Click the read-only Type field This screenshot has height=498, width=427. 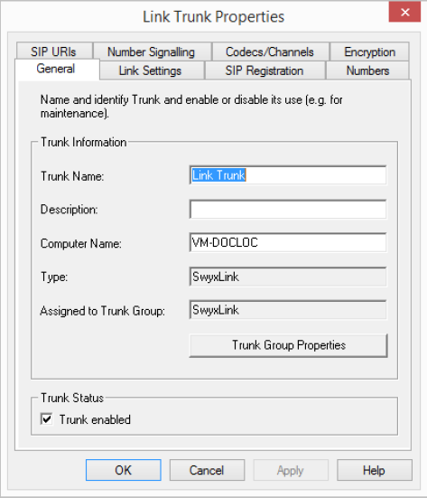(x=288, y=277)
